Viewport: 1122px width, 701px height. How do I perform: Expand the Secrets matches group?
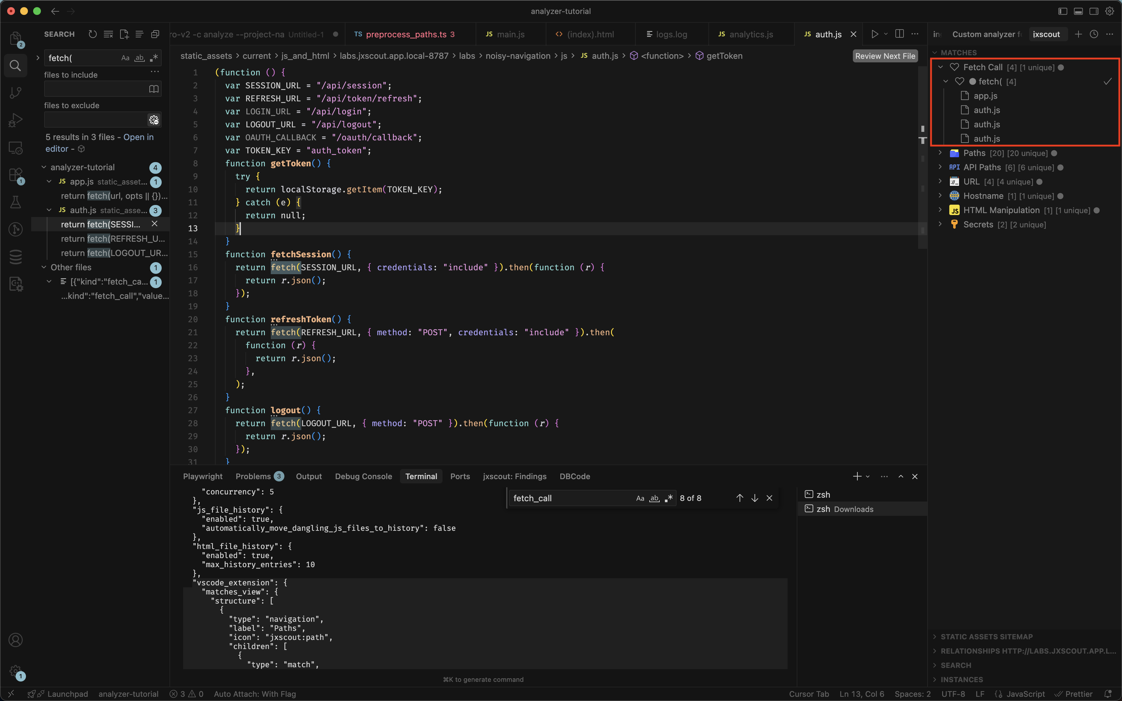click(941, 224)
